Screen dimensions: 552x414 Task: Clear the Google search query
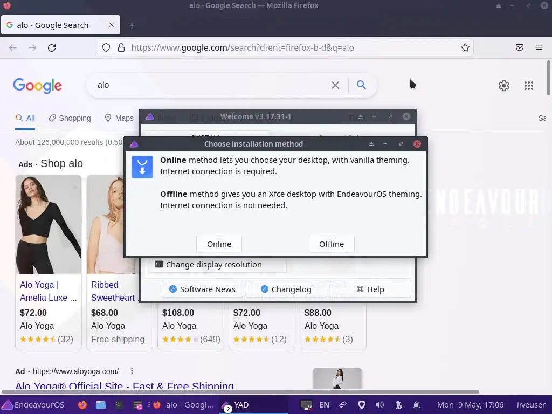pyautogui.click(x=335, y=85)
